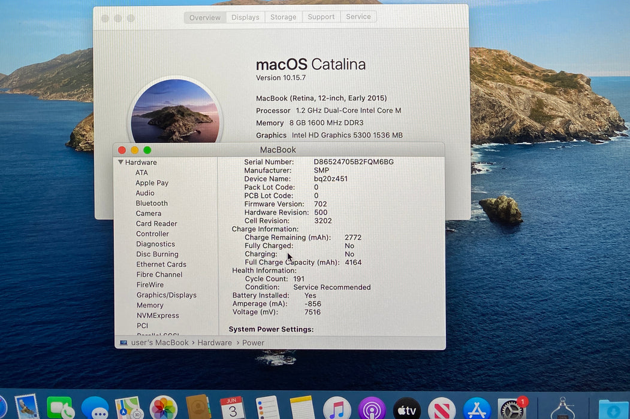Select NVMExpress in the sidebar
This screenshot has height=419, width=630.
[x=158, y=315]
